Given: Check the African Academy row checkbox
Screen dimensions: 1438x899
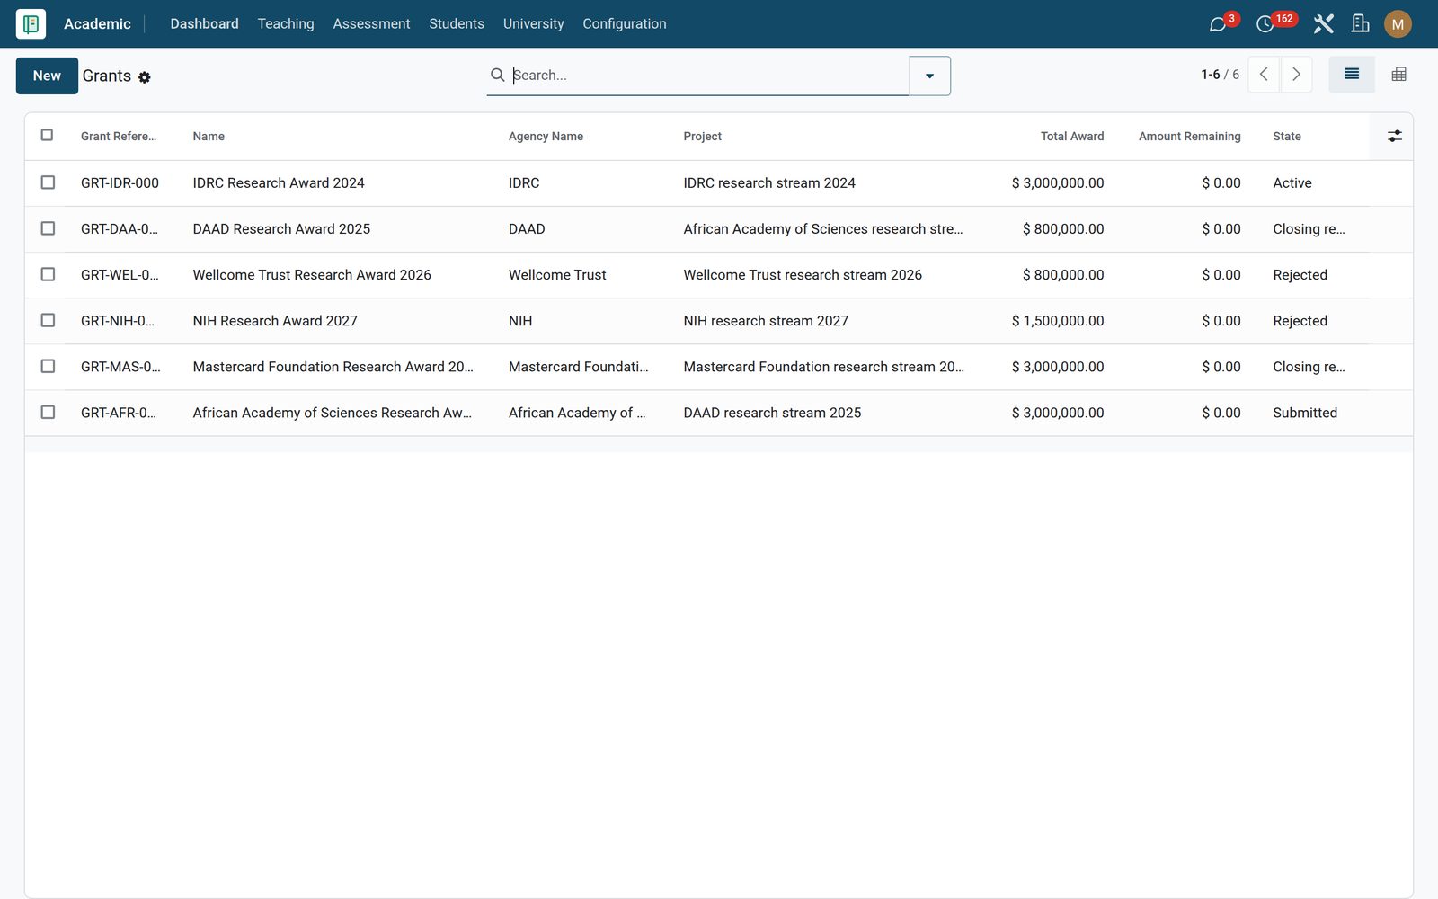Looking at the screenshot, I should (x=48, y=412).
